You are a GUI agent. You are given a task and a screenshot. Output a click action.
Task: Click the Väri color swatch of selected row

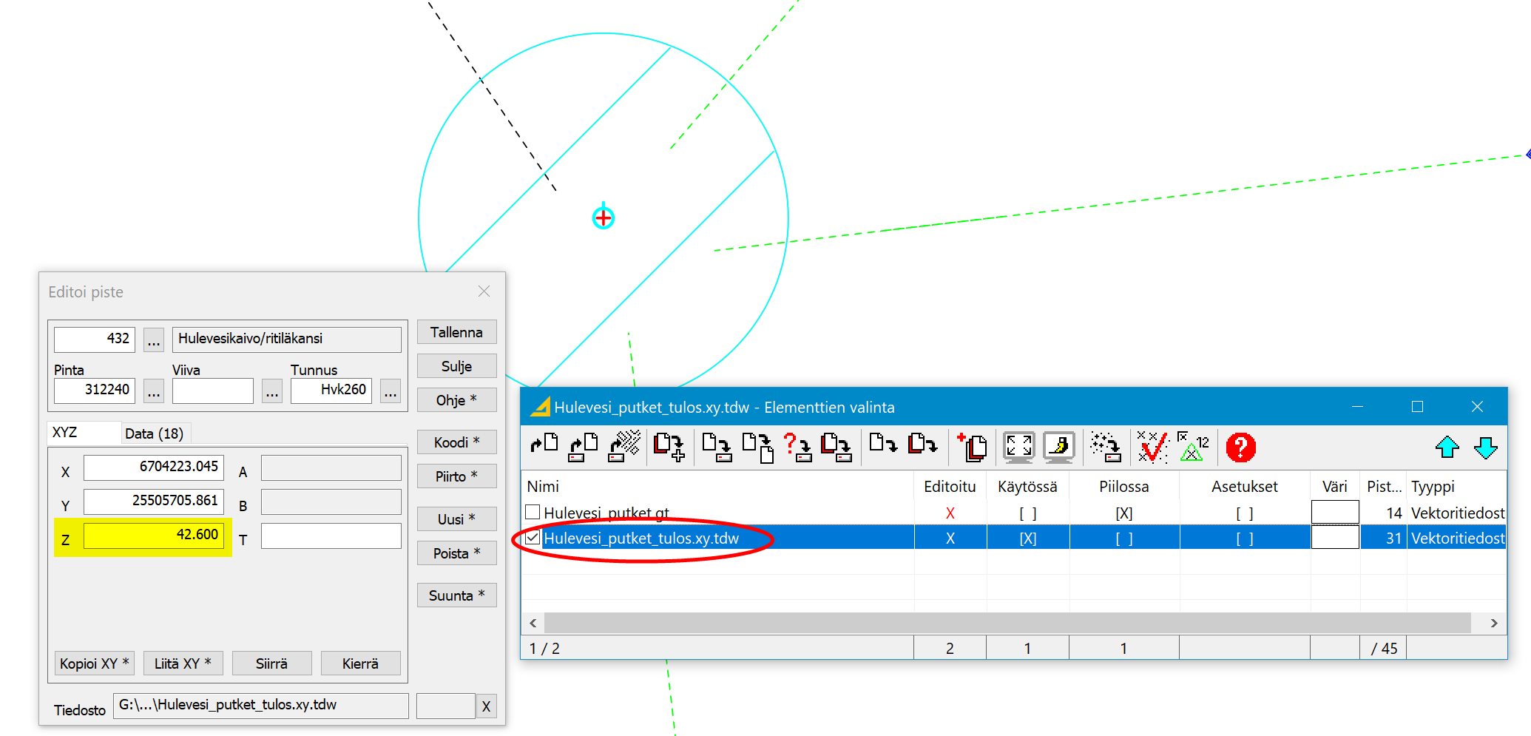1334,538
